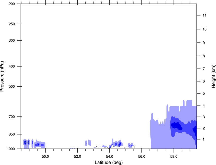Click pressure tick label '850'
The height and width of the screenshot is (165, 216).
click(x=12, y=134)
